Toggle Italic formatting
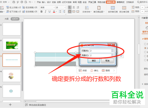Image resolution: width=148 pixels, height=108 pixels. point(45,12)
